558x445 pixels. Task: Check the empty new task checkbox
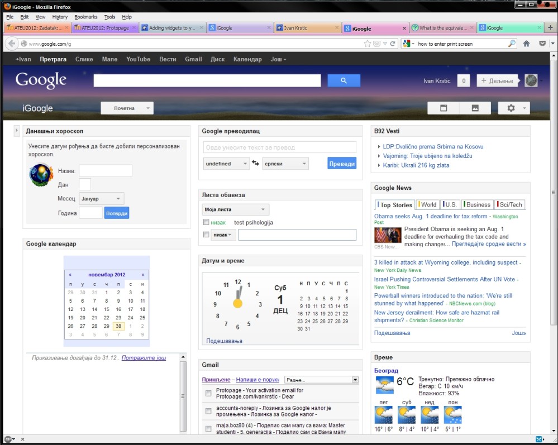(206, 235)
